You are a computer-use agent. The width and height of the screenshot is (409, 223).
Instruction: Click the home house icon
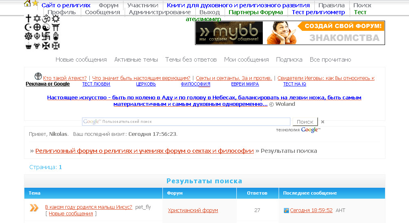[27, 3]
